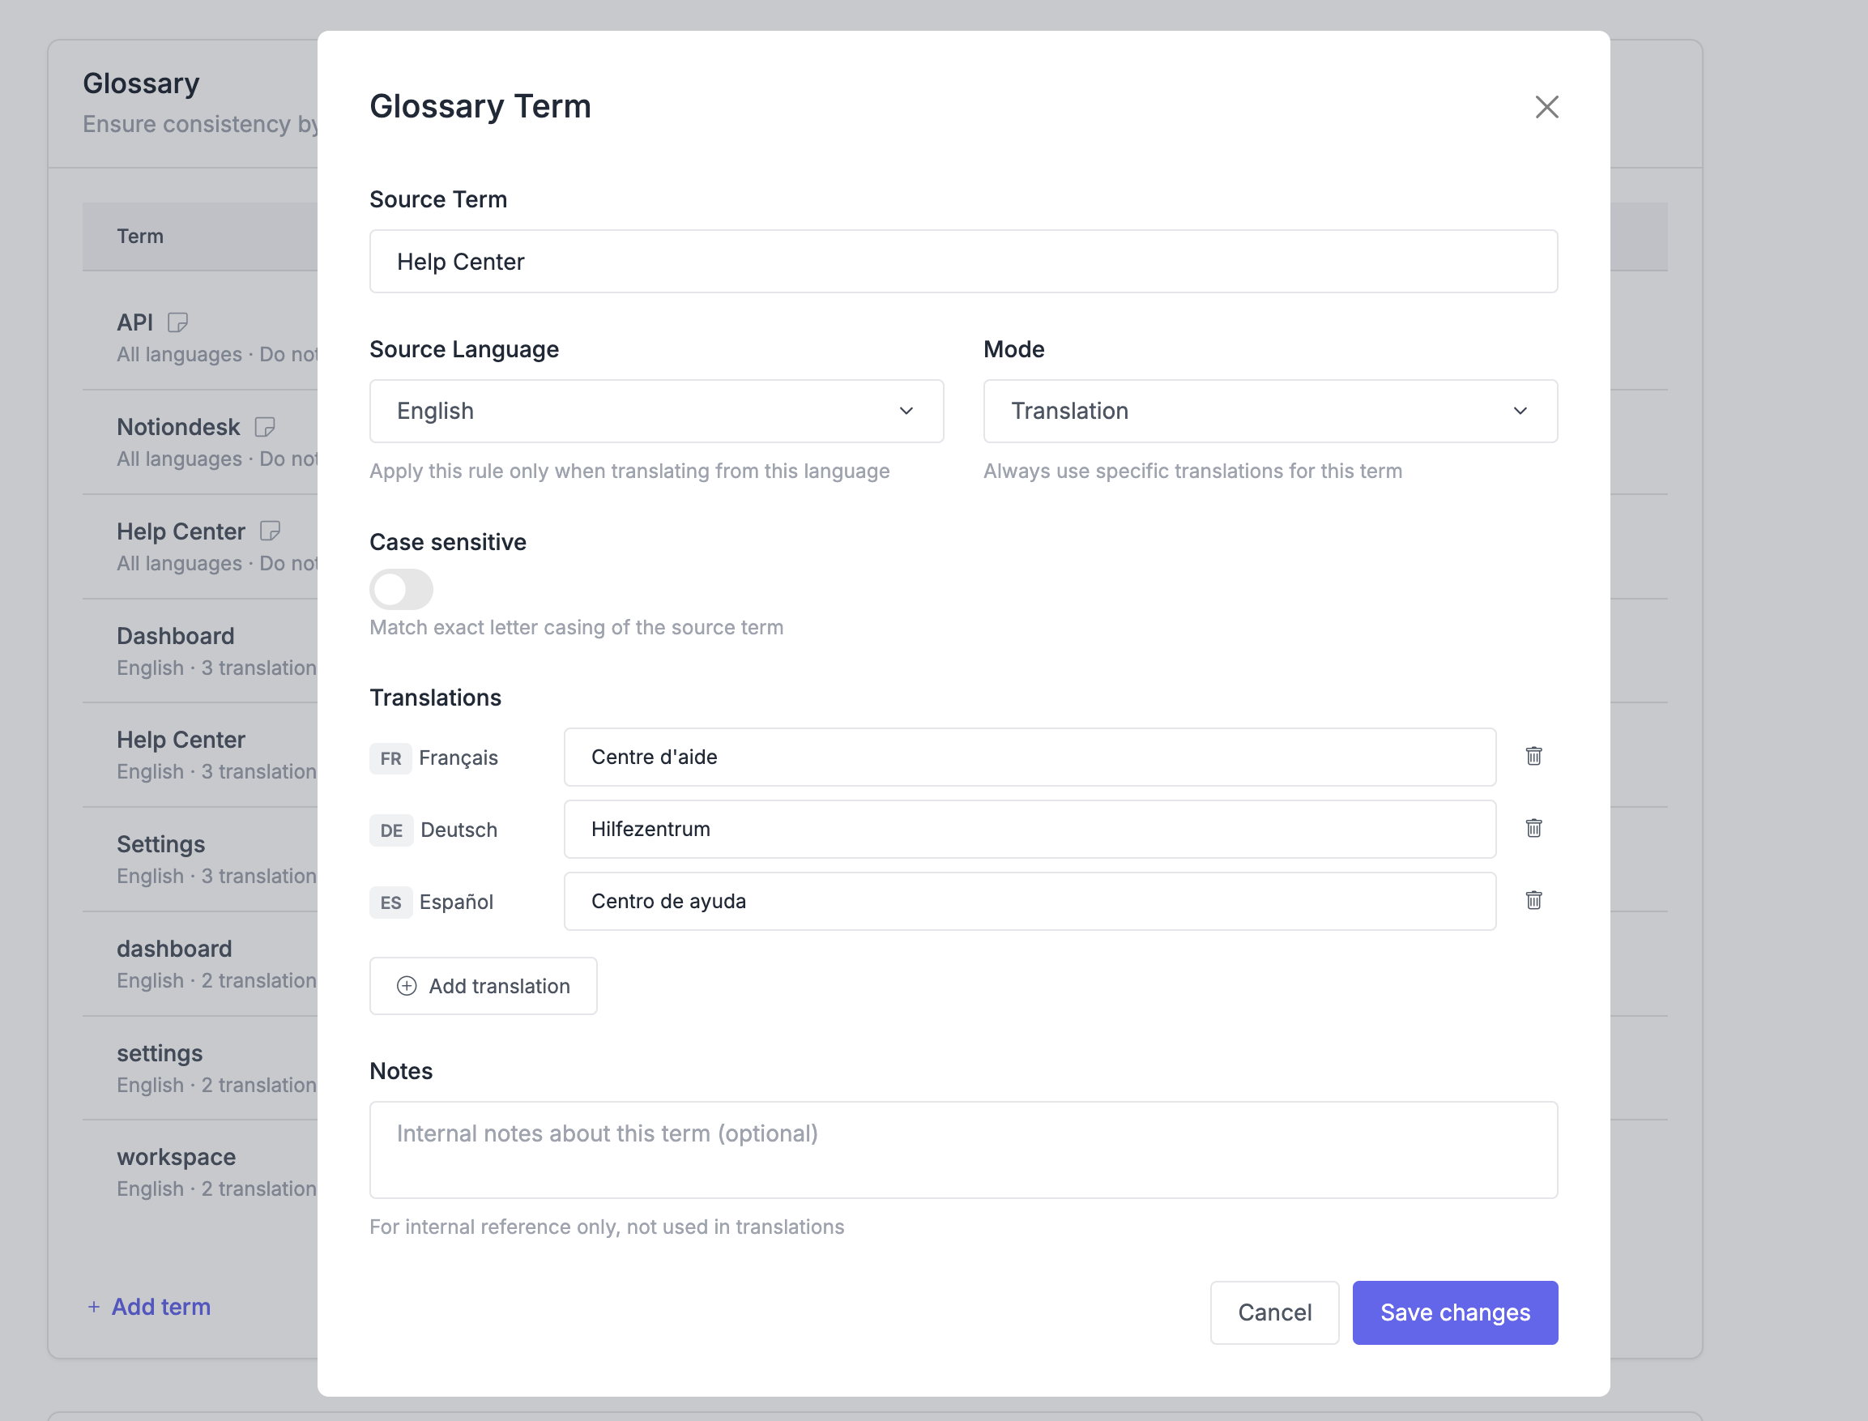Expand the Mode dropdown set to Translation
This screenshot has width=1868, height=1421.
click(1269, 411)
